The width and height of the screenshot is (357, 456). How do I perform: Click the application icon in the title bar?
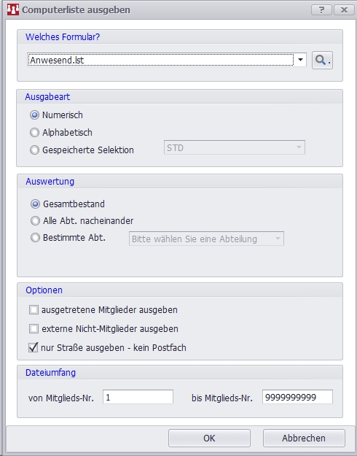pos(13,9)
